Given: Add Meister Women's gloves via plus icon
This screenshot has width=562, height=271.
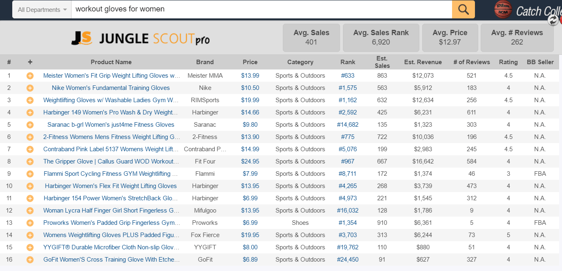Looking at the screenshot, I should pos(30,76).
